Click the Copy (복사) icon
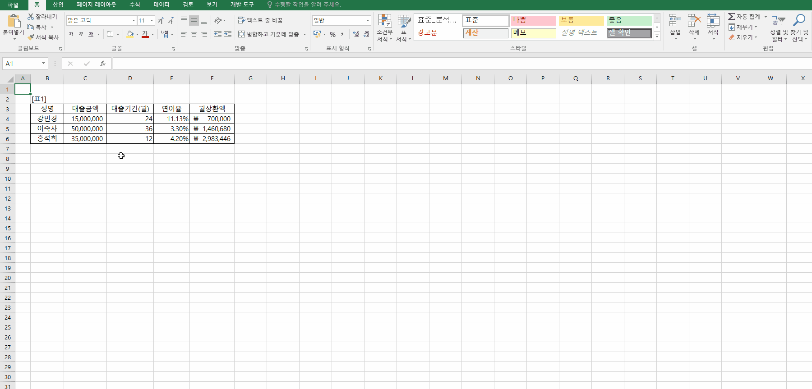 (x=31, y=27)
